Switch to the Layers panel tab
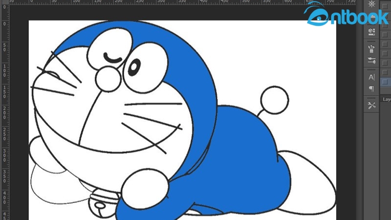Image resolution: width=391 pixels, height=220 pixels. pyautogui.click(x=387, y=99)
